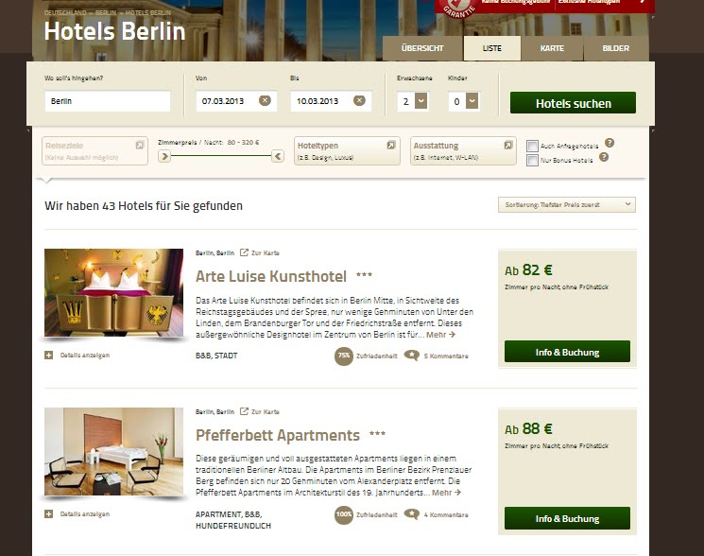Clear the Bis date 10.03.2013
The width and height of the screenshot is (704, 556).
(x=359, y=100)
